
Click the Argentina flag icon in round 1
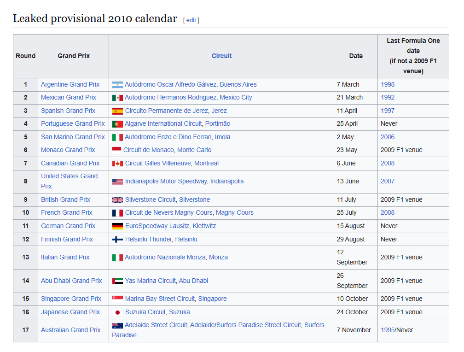[117, 85]
